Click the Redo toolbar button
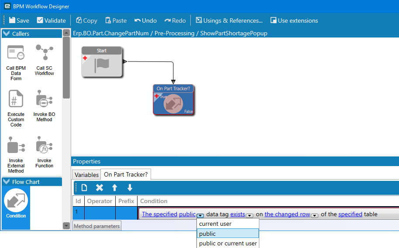Screen dimensions: 399x248 (175, 20)
